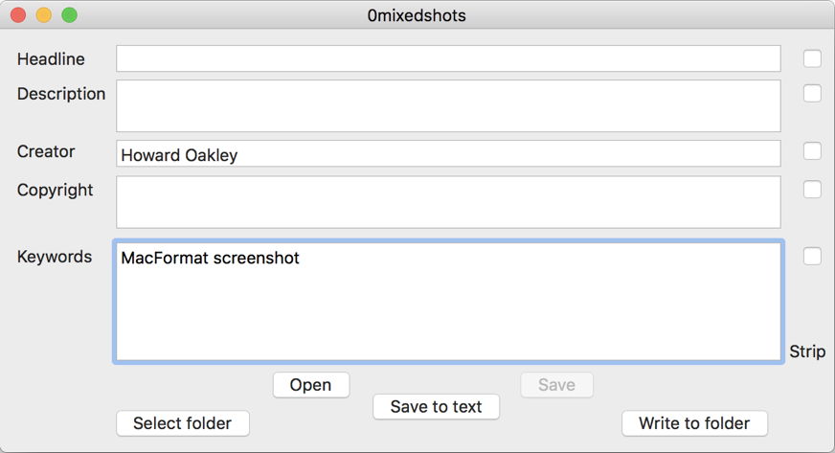The height and width of the screenshot is (453, 835).
Task: Zoom the window with green button
Action: point(69,15)
